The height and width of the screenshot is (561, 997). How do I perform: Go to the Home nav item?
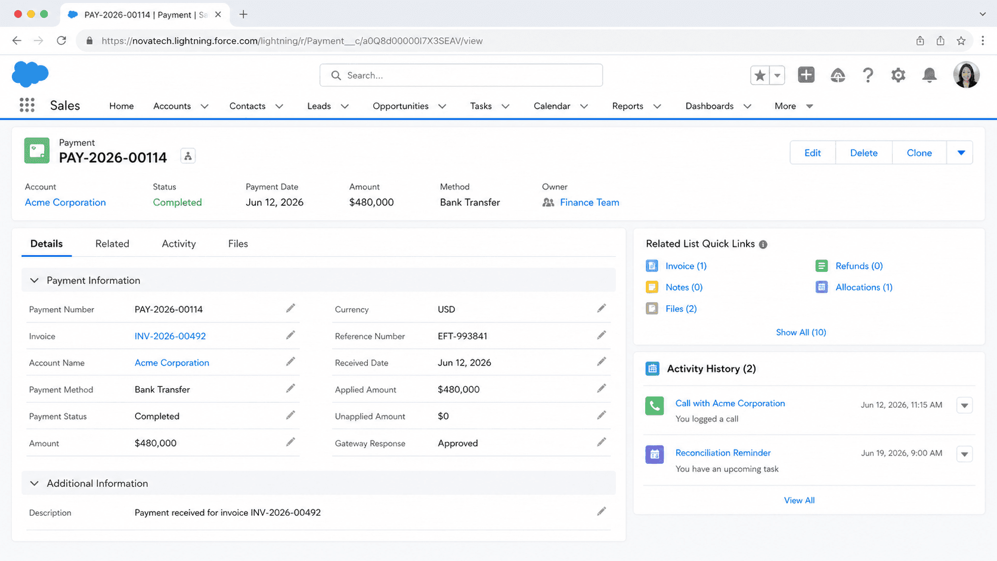tap(122, 106)
